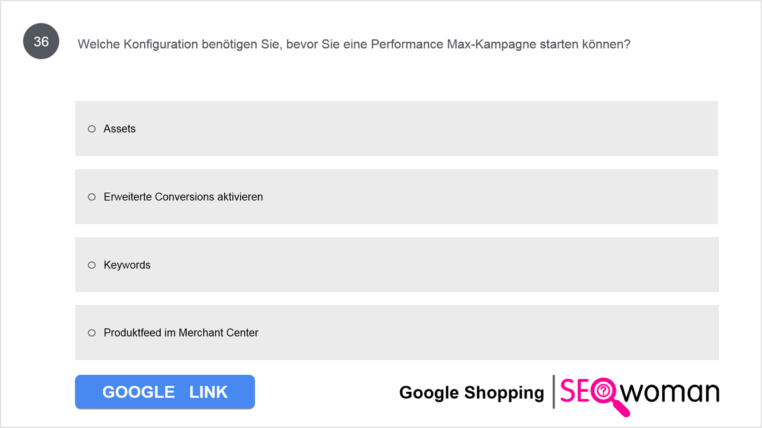Click the word LINK on the blue button
This screenshot has height=428, width=762.
[x=208, y=392]
